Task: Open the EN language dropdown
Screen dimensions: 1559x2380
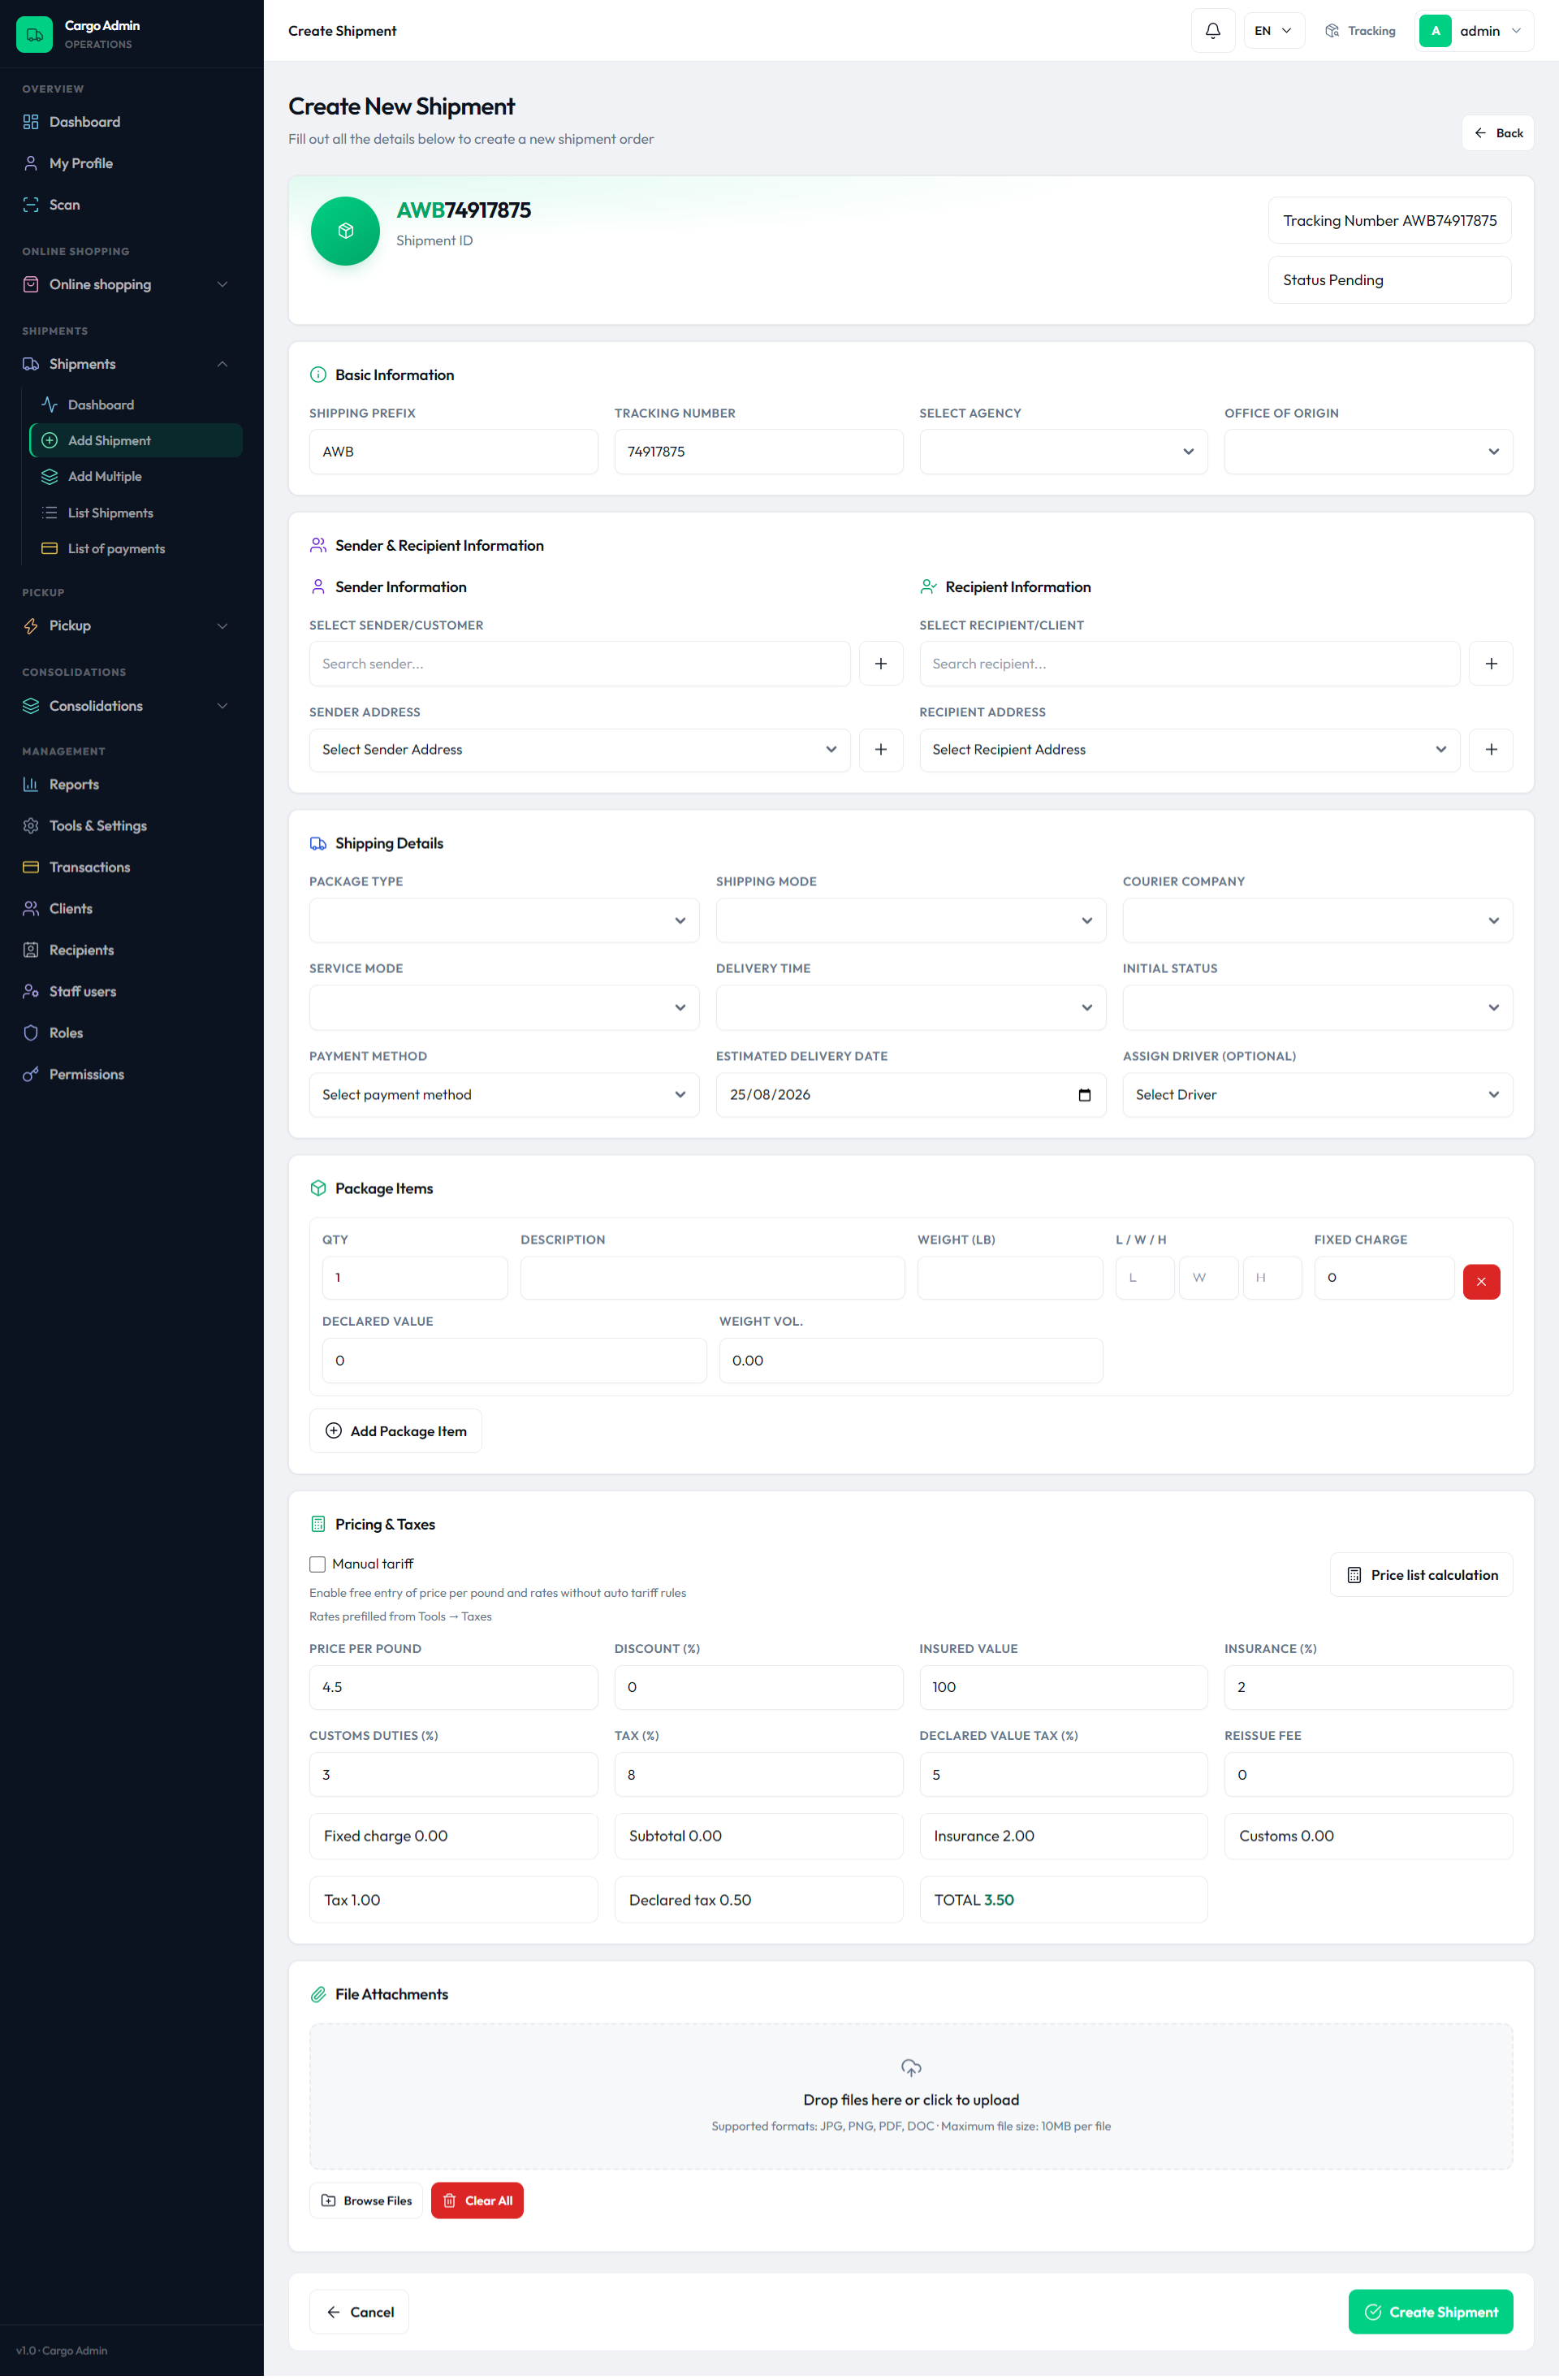Action: pyautogui.click(x=1273, y=31)
